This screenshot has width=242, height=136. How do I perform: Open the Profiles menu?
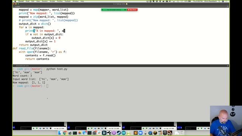(60, 1)
